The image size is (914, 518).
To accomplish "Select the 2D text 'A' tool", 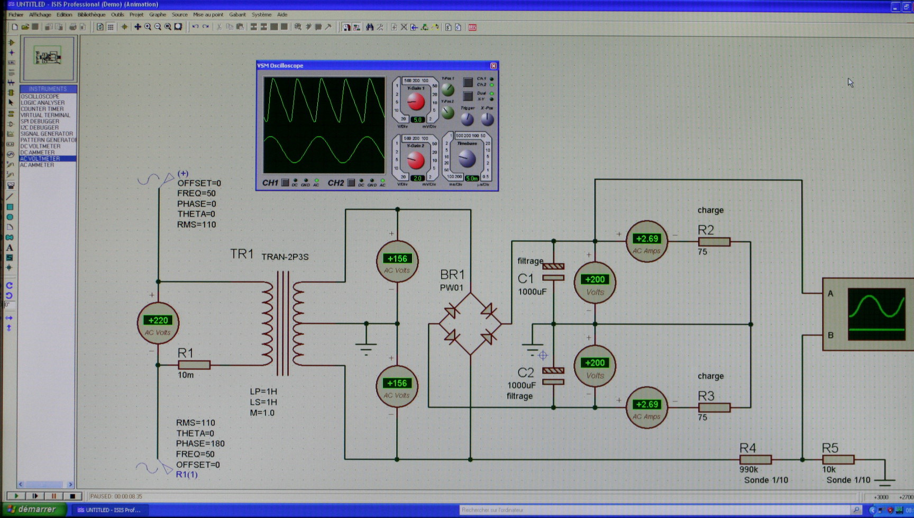I will [10, 248].
